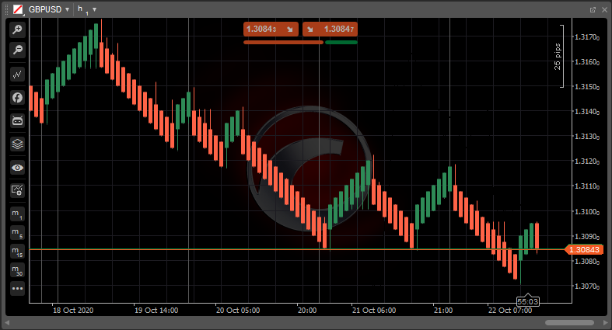Click the scroll left arrow at bottom
This screenshot has width=612, height=330.
[x=7, y=322]
